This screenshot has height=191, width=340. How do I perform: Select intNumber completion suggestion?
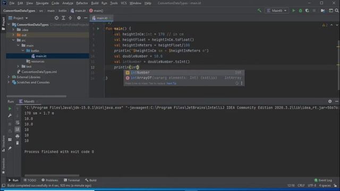(x=184, y=73)
